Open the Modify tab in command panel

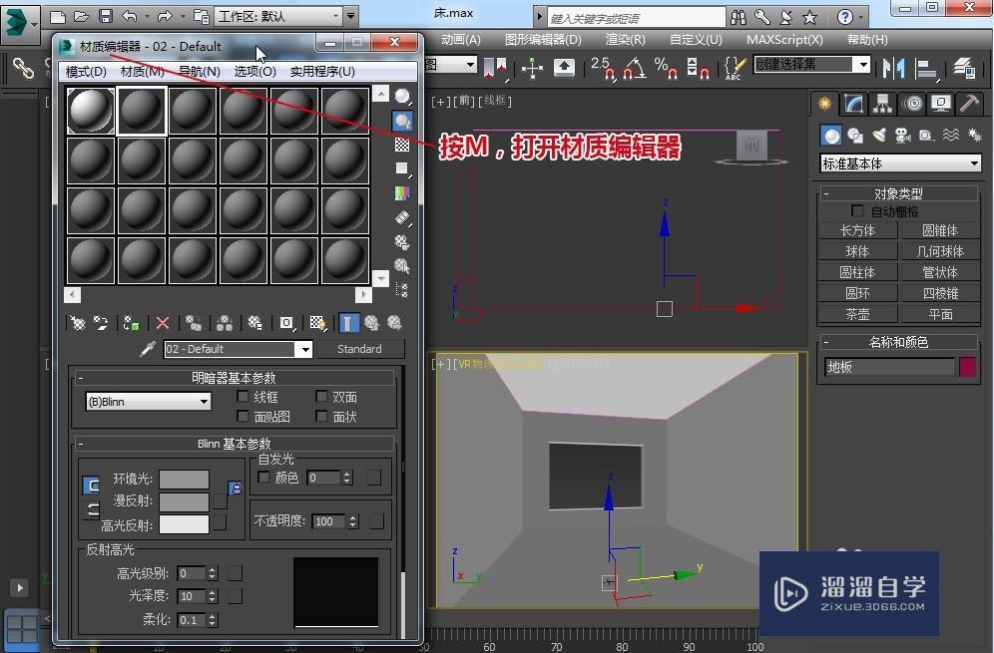pos(853,104)
